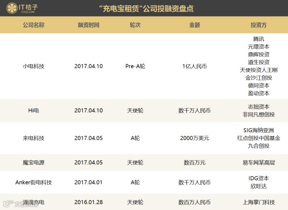Click the 投资方 column header
The height and width of the screenshot is (210, 288).
point(259,25)
